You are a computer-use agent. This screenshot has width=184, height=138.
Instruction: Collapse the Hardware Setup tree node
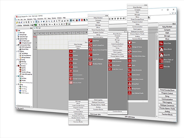(x=16, y=38)
